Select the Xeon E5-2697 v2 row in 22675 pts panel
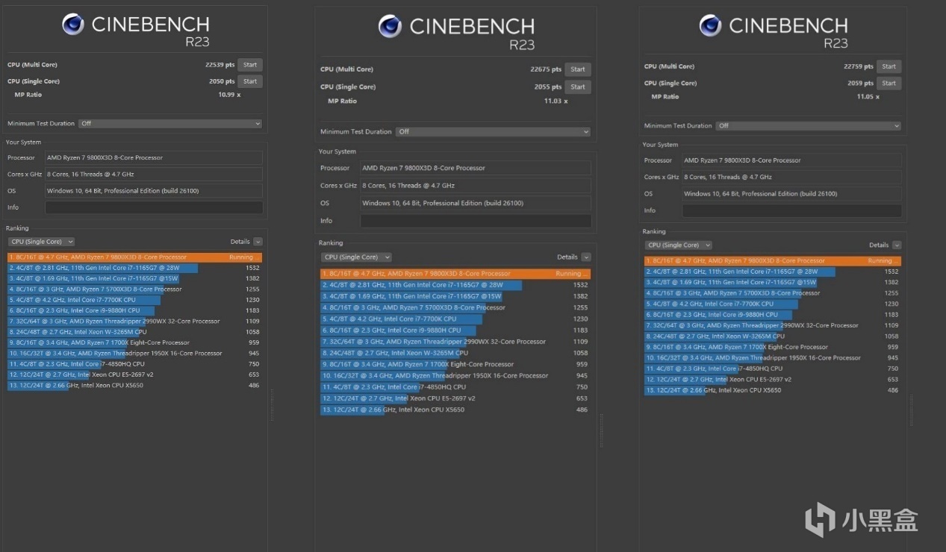The width and height of the screenshot is (946, 552). 455,398
